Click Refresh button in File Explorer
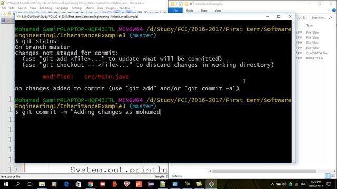 [304, 18]
